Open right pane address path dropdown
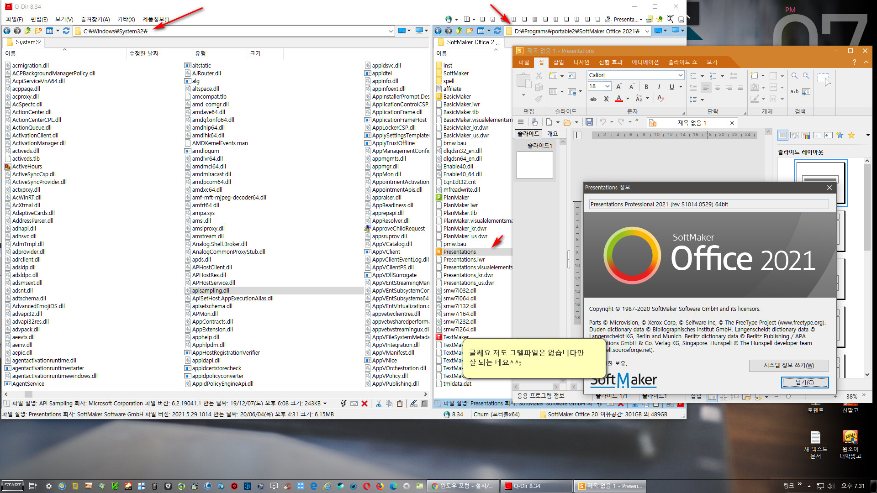 647,31
